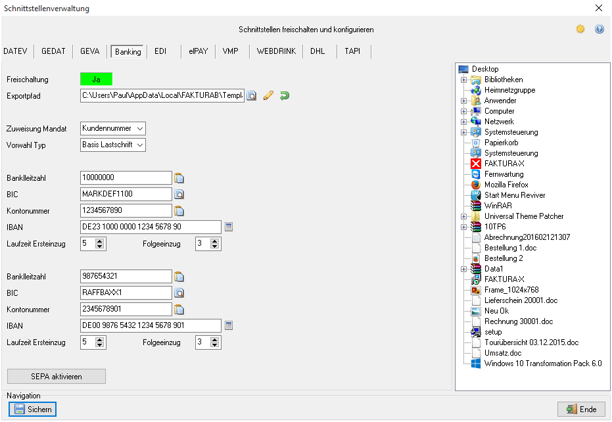Select the Desktop root icon

click(463, 69)
